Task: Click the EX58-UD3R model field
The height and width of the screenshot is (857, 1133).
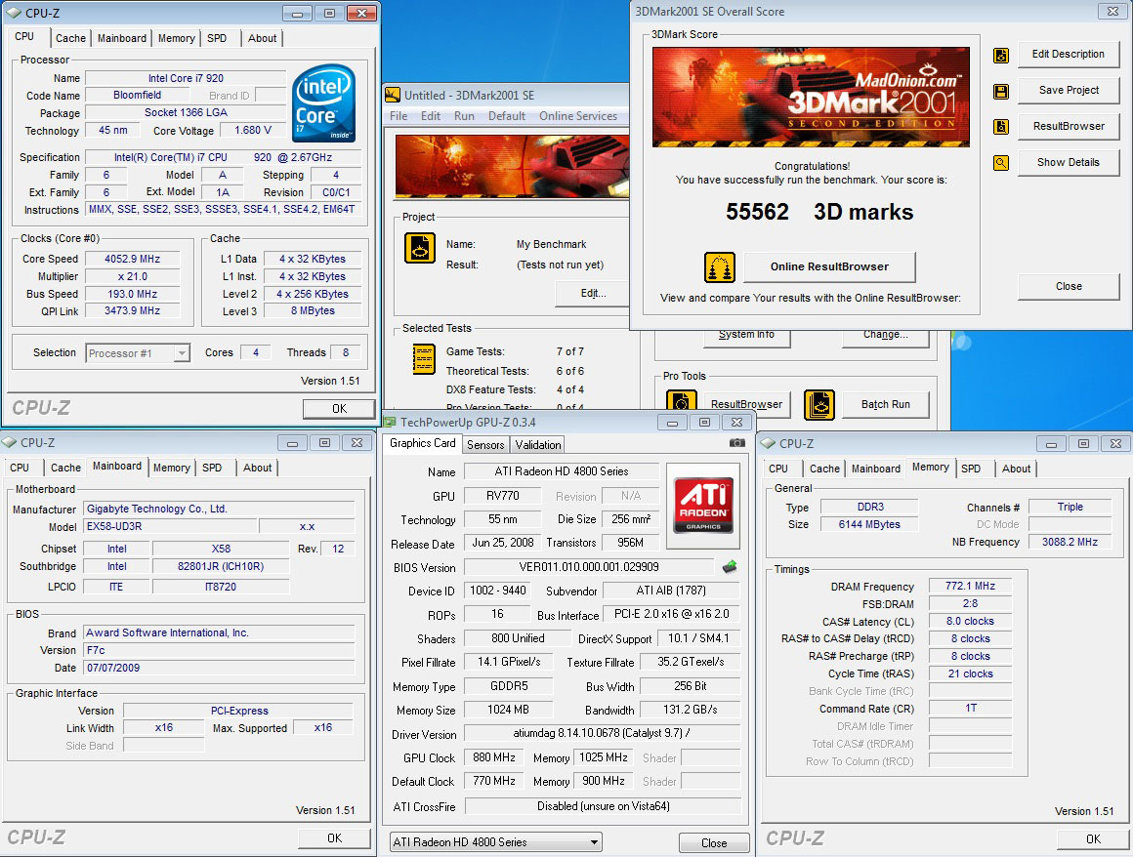Action: pos(171,526)
